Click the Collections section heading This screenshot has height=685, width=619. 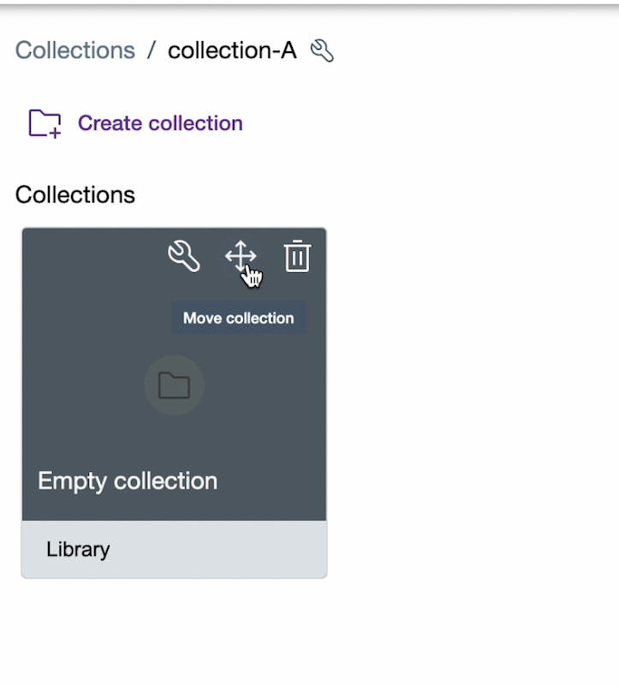(x=74, y=194)
